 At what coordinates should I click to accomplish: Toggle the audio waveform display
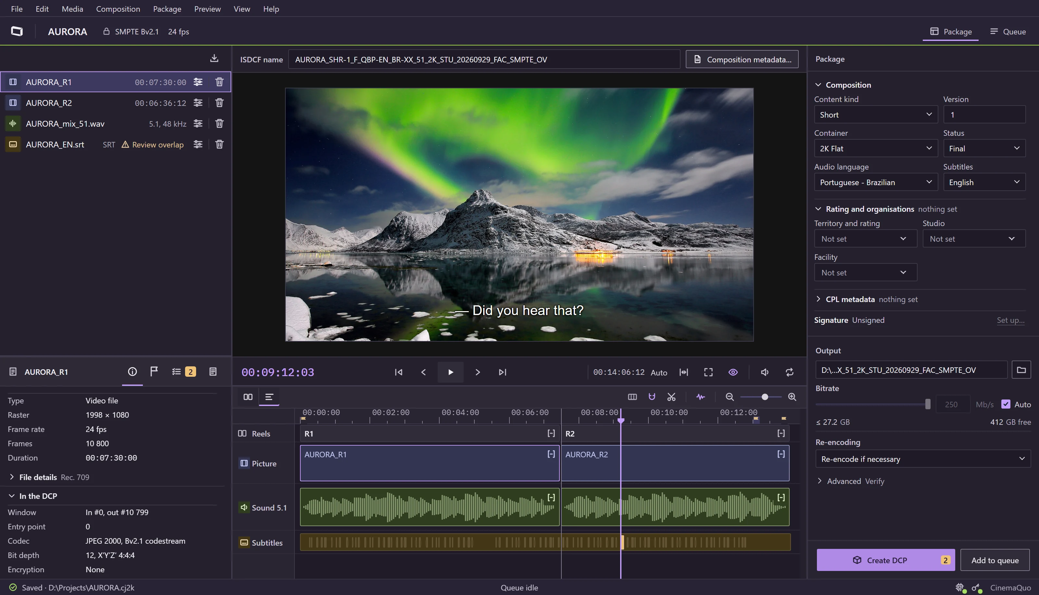coord(701,397)
